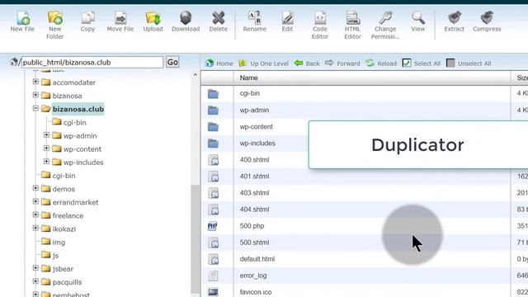Click the View toolbar icon
Viewport: 528px width, 297px height.
point(418,21)
